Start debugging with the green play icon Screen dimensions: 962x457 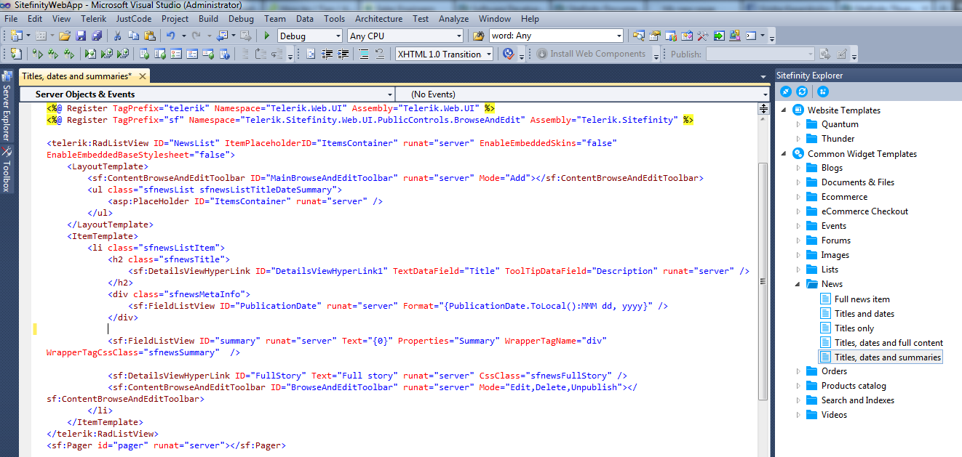click(x=267, y=36)
